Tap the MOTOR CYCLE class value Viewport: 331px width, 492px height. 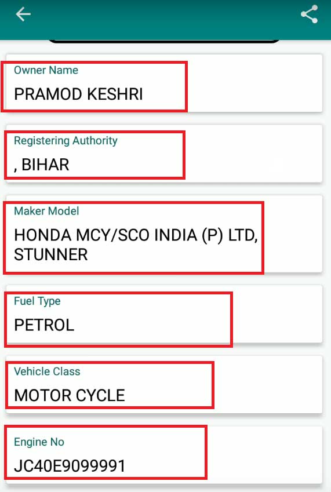tap(70, 395)
